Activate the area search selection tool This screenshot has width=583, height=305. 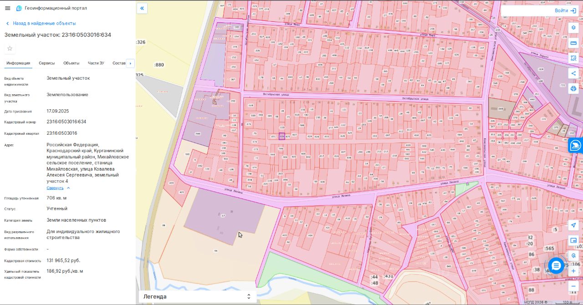pos(573,58)
